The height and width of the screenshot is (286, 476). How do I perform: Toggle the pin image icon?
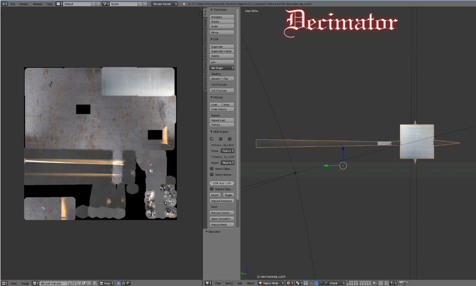95,283
